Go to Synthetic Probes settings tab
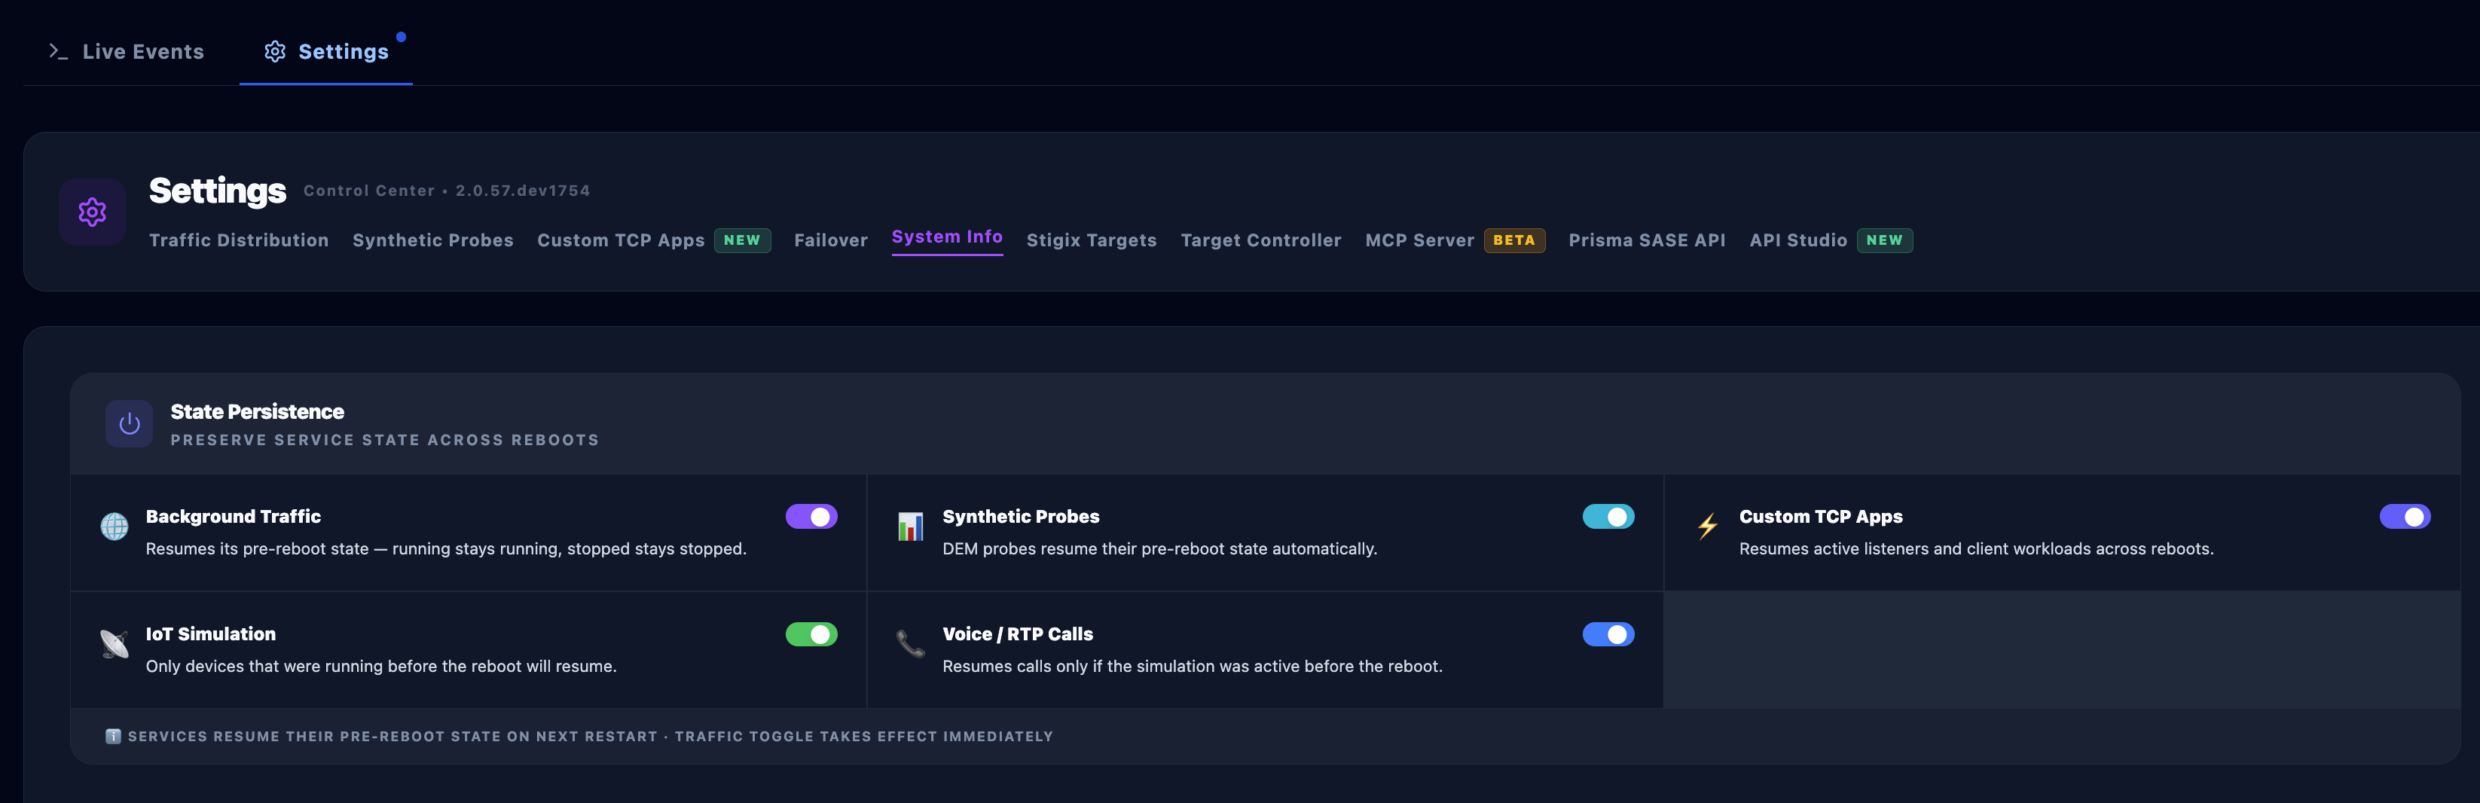Screen dimensions: 2480x803 point(433,241)
